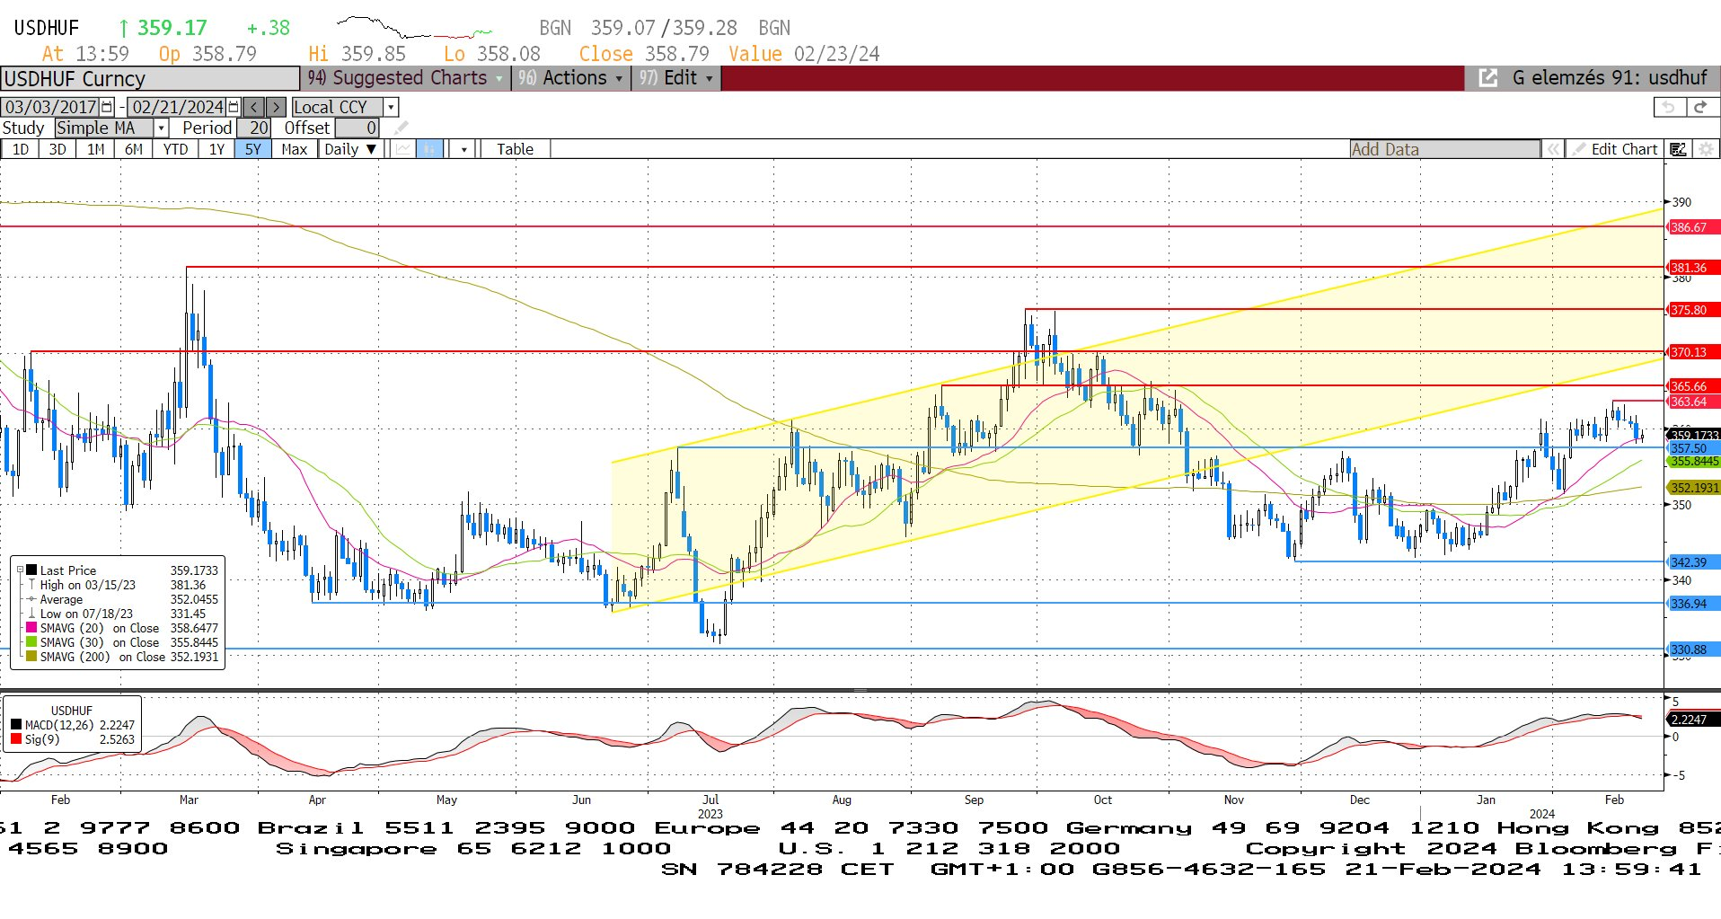This screenshot has width=1721, height=919.
Task: Click the green up arrow beside 359.17
Action: [x=124, y=29]
